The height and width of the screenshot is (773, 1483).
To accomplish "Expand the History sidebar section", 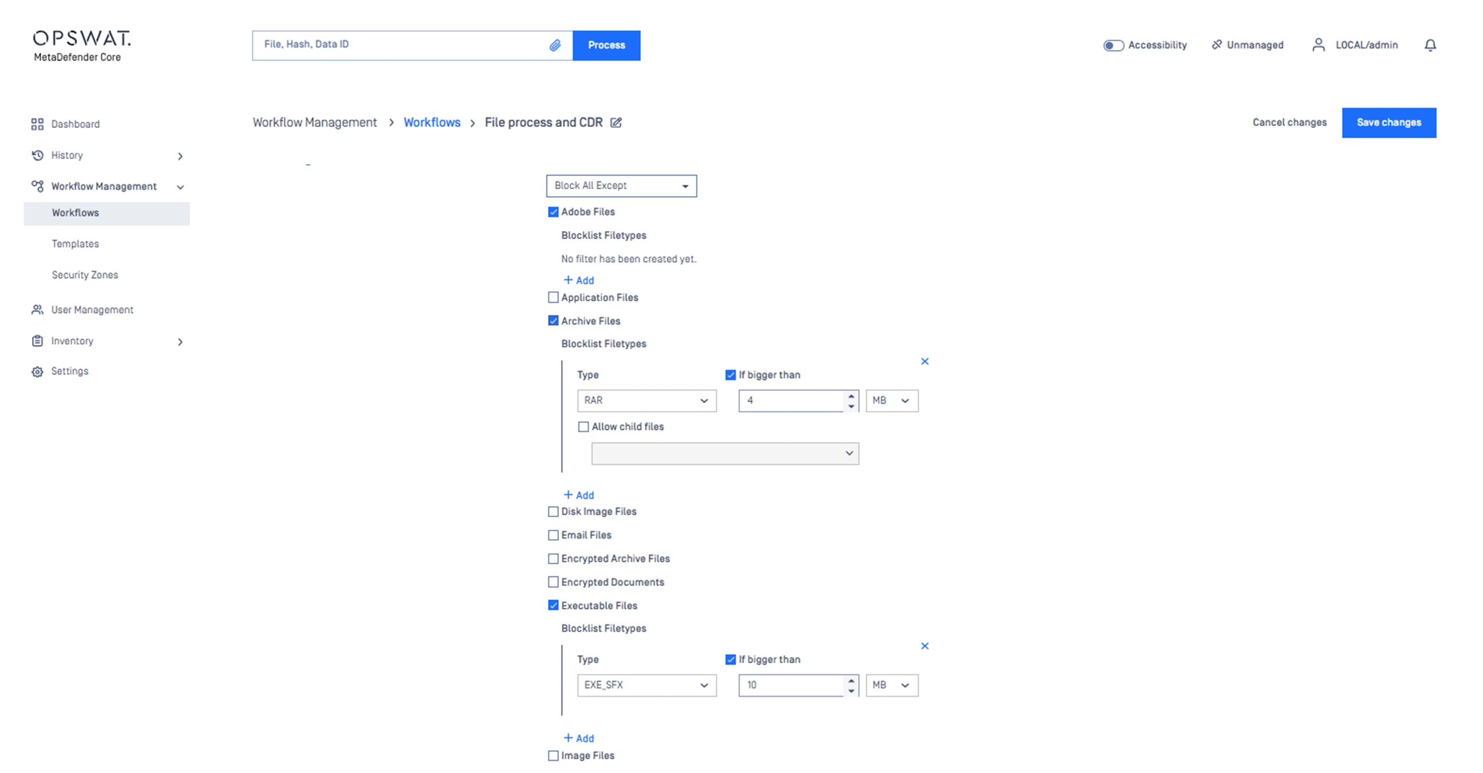I will pos(180,156).
